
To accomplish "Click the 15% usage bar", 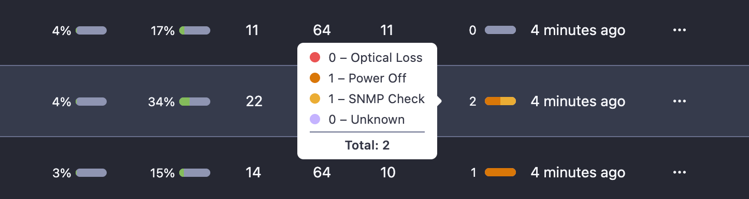I will click(195, 173).
